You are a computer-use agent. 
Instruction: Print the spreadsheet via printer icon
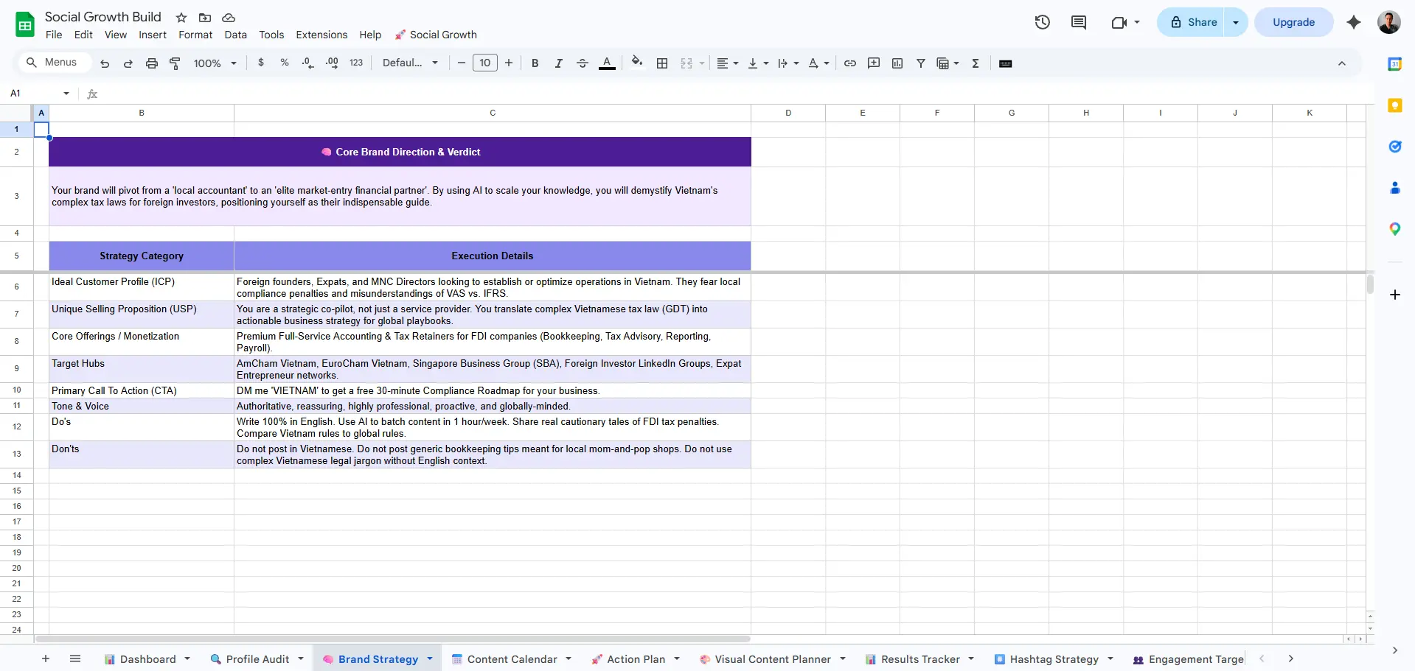[x=152, y=63]
